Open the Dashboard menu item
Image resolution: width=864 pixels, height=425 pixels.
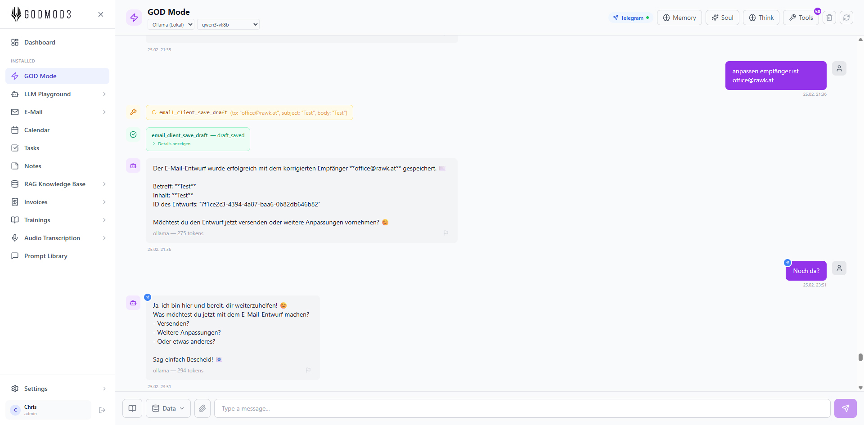(x=40, y=42)
